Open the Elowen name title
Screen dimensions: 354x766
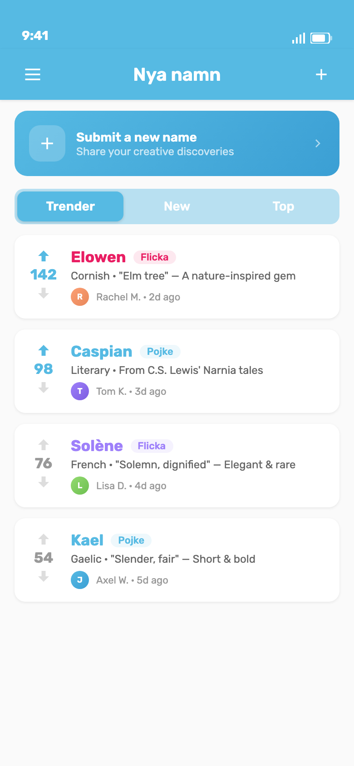(x=98, y=257)
